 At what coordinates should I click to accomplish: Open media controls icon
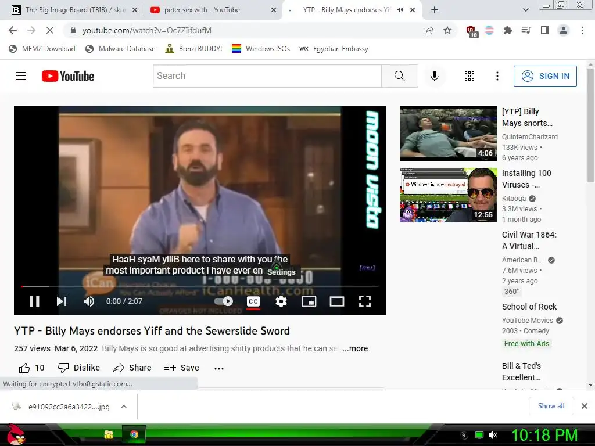click(526, 30)
